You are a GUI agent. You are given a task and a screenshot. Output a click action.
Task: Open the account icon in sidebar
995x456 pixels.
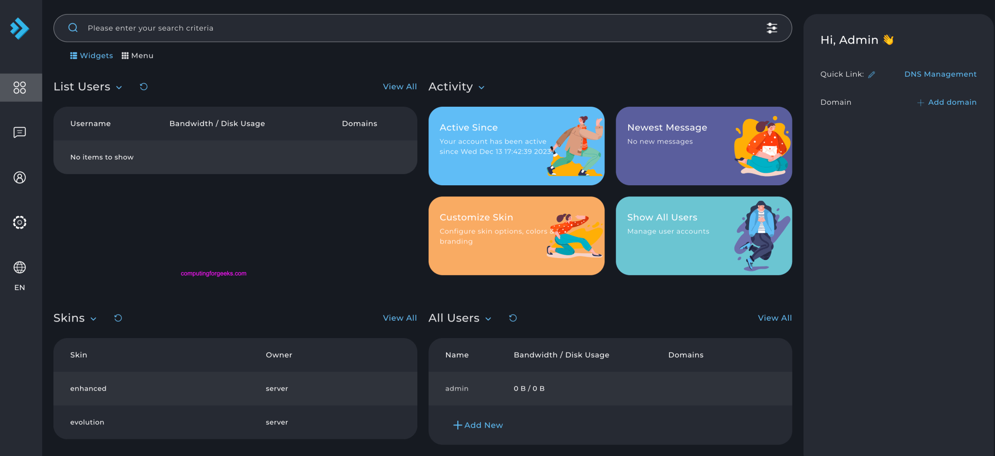click(20, 178)
